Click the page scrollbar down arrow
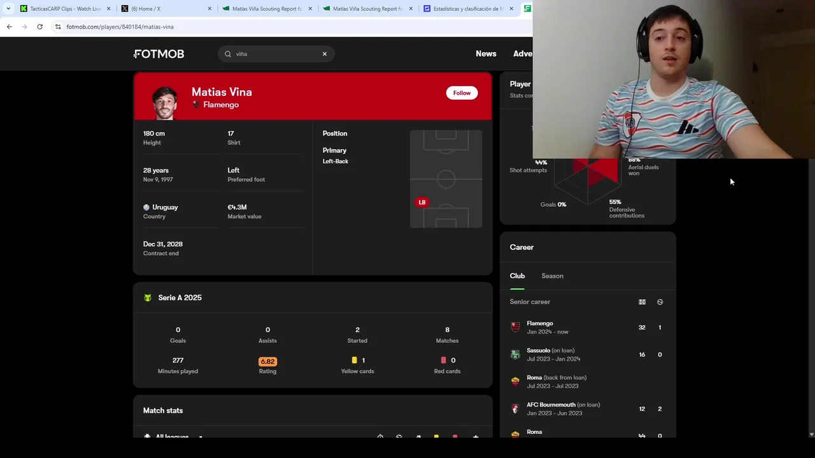Image resolution: width=815 pixels, height=458 pixels. [x=811, y=434]
